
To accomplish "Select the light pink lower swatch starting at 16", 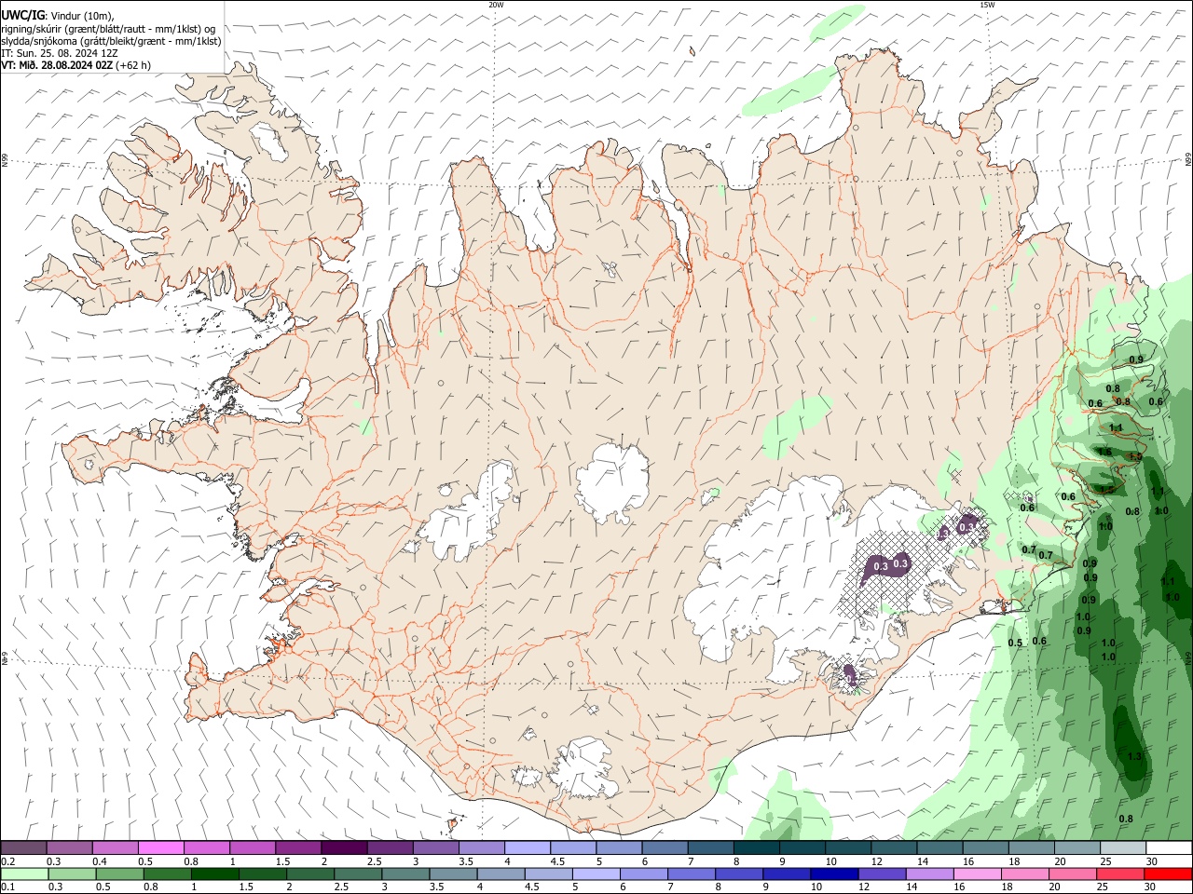I will tap(977, 874).
